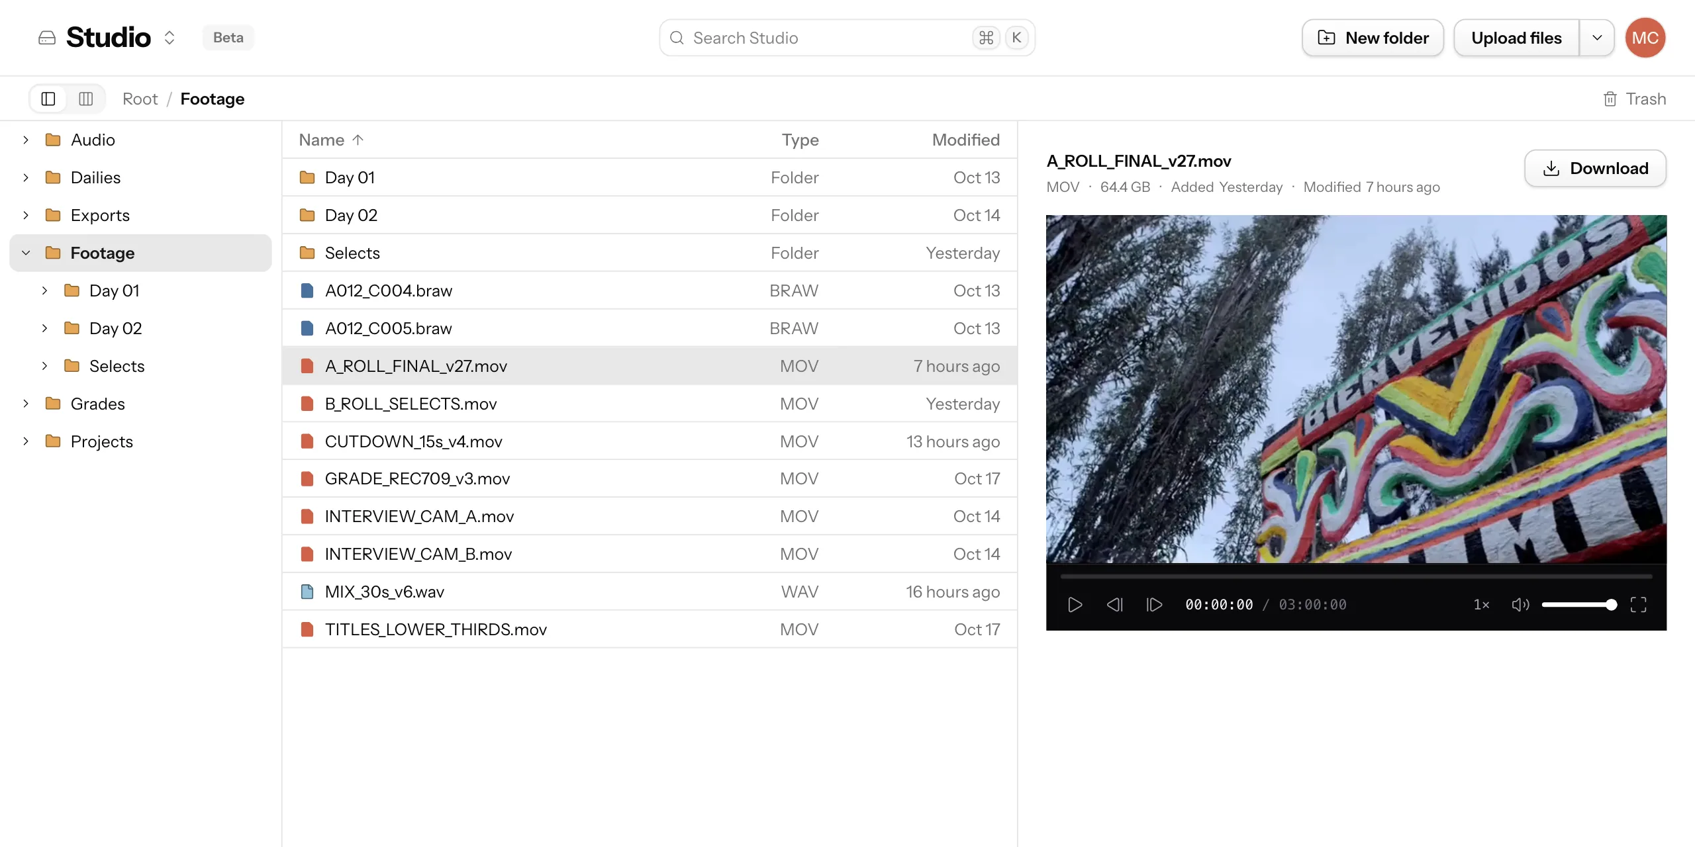Toggle single sidebar panel view
Viewport: 1695px width, 847px height.
(x=48, y=99)
